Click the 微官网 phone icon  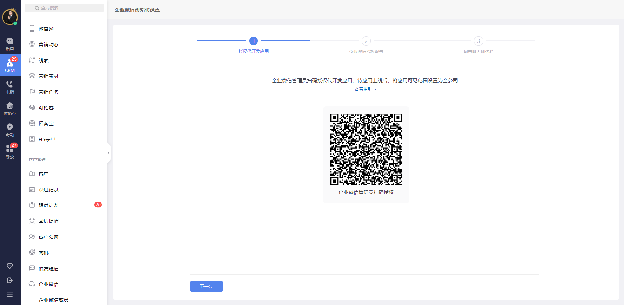point(32,29)
